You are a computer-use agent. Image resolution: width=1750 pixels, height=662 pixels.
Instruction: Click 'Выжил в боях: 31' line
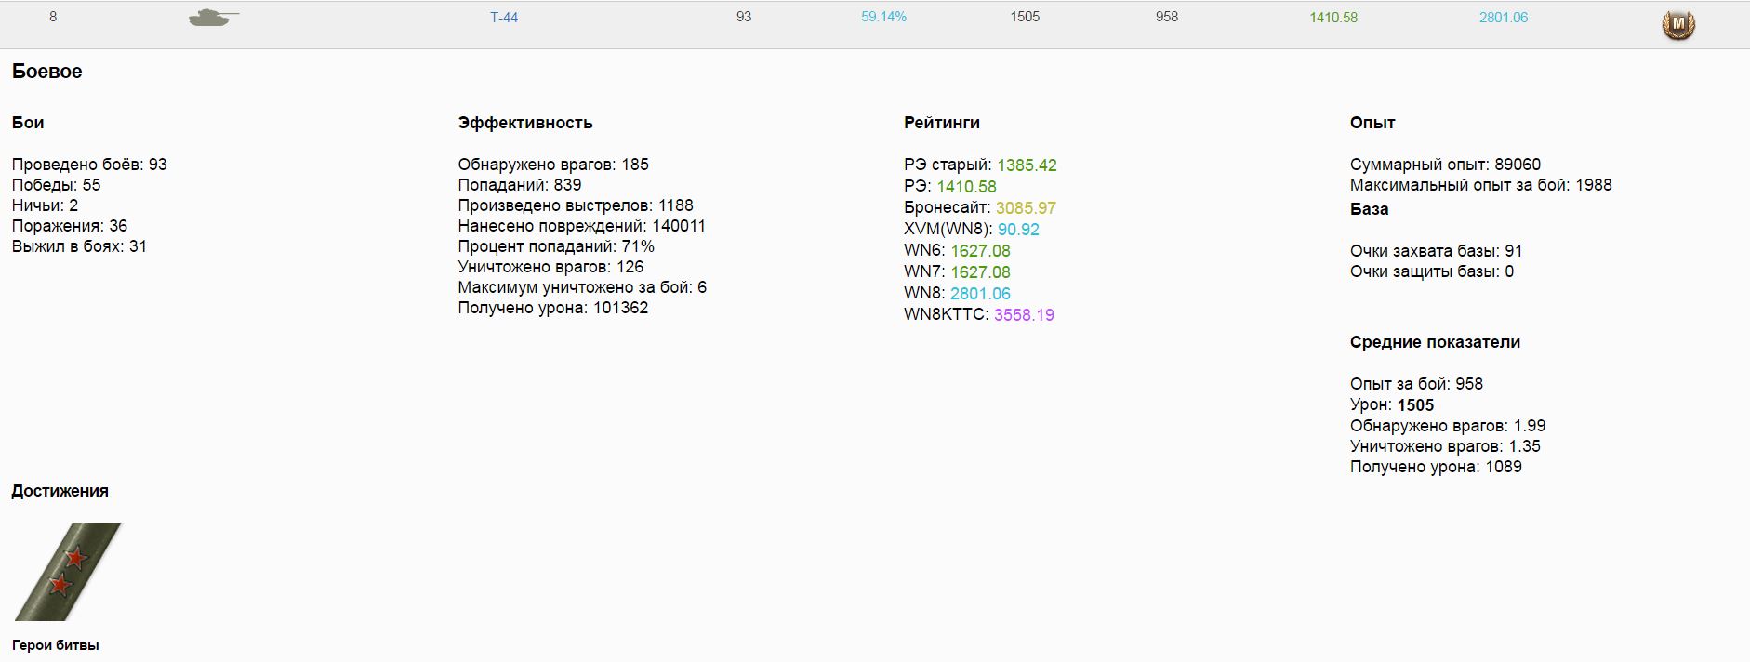79,246
